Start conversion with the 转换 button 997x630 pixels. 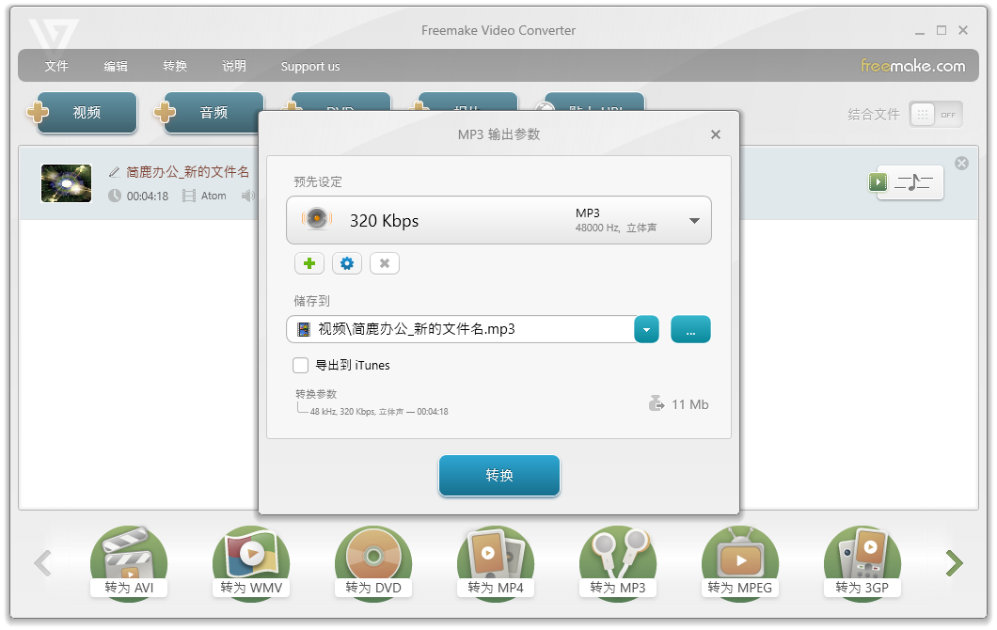tap(498, 476)
